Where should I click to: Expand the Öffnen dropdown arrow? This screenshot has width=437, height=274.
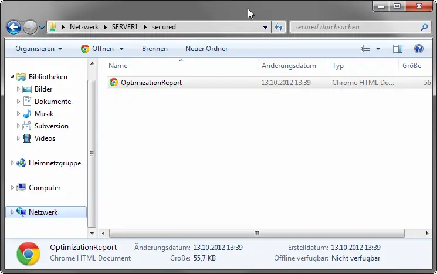(121, 49)
